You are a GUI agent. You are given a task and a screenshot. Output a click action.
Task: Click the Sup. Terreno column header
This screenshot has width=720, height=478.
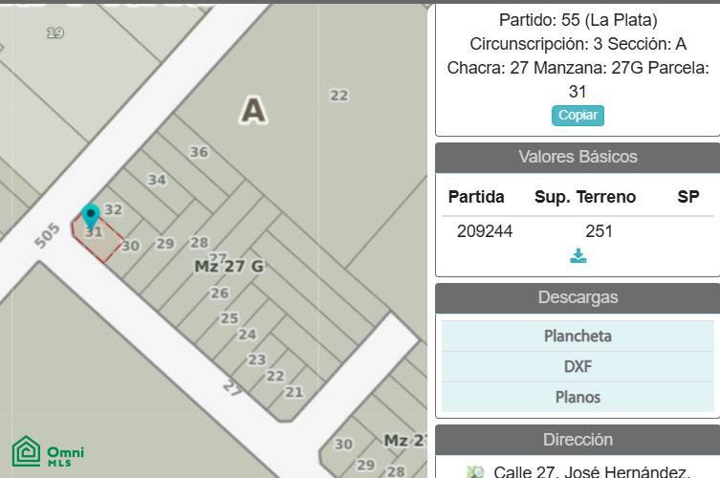[585, 197]
